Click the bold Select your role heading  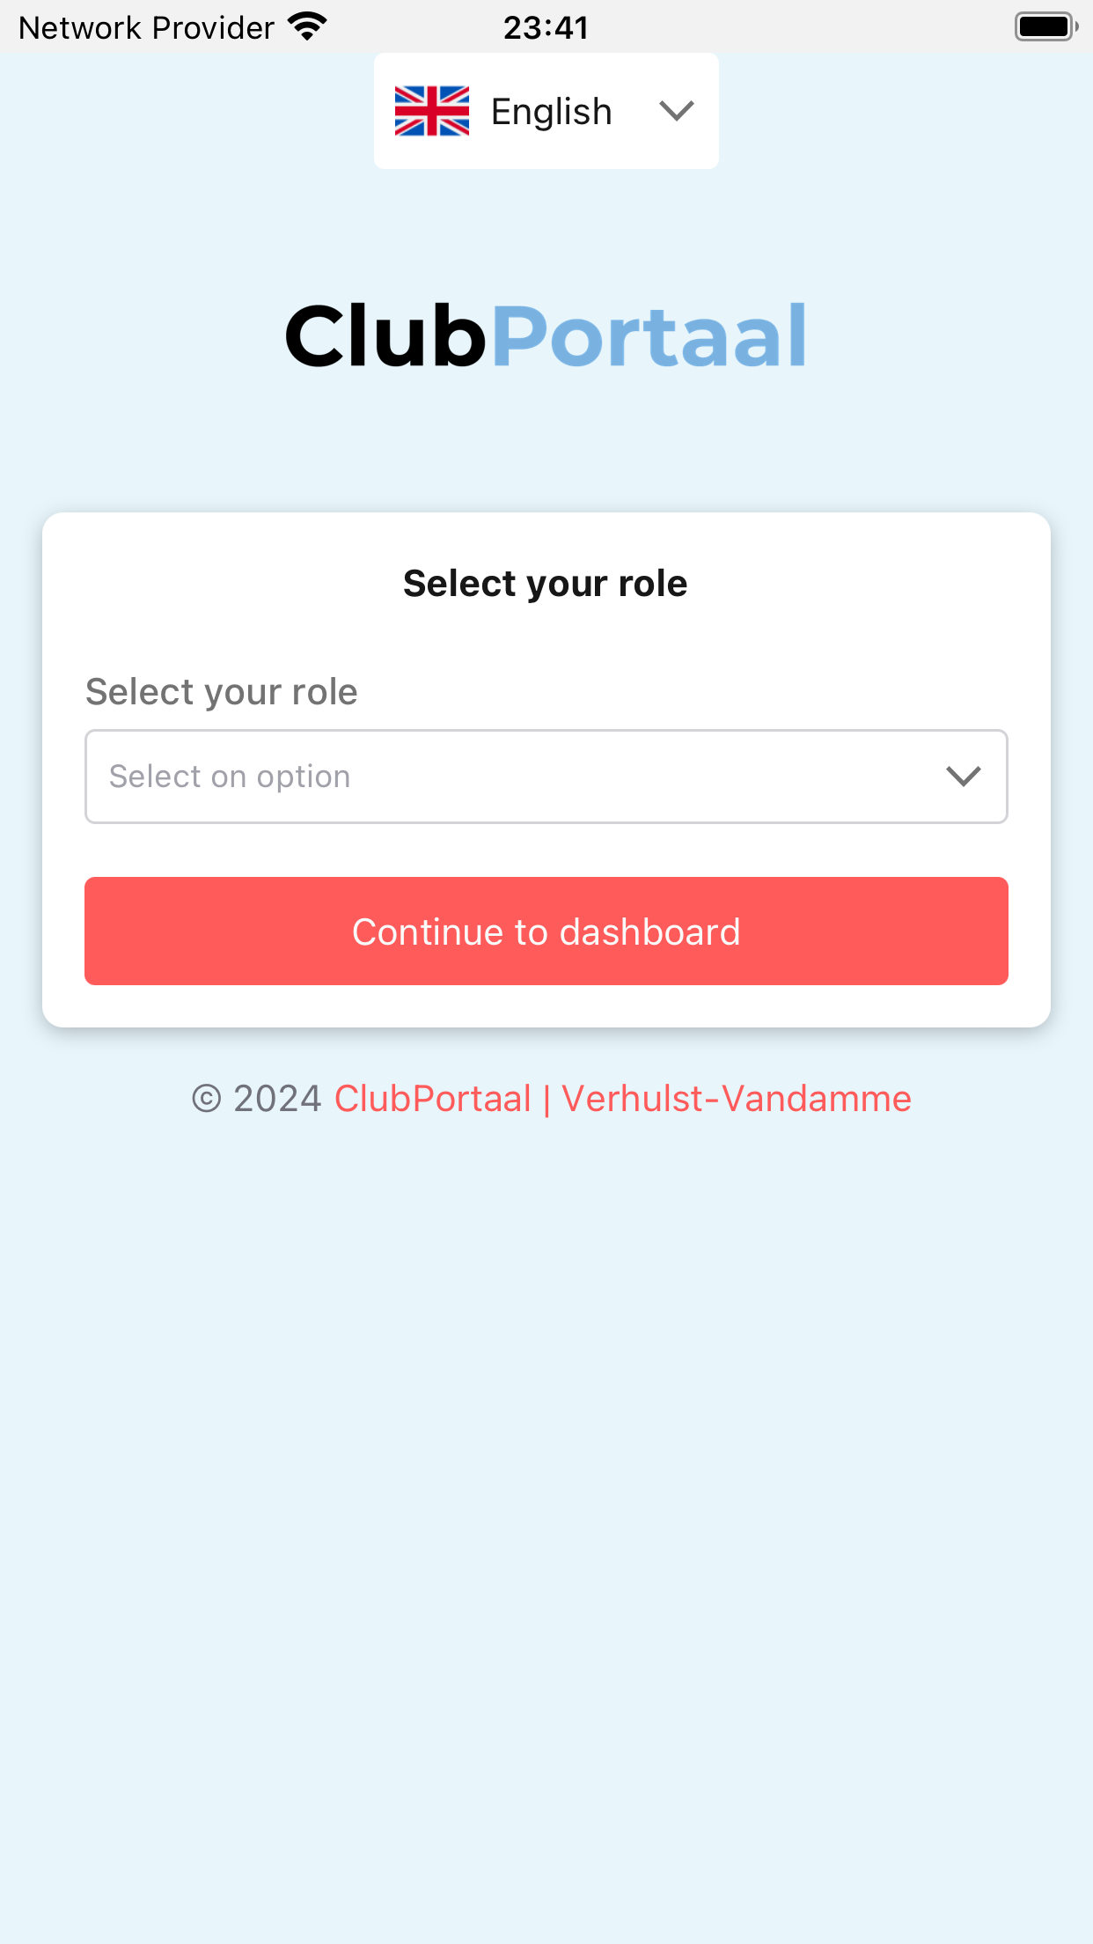(546, 584)
